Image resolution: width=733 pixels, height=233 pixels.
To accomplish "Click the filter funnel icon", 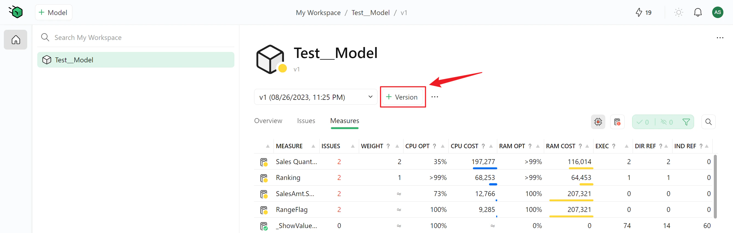I will click(x=686, y=122).
